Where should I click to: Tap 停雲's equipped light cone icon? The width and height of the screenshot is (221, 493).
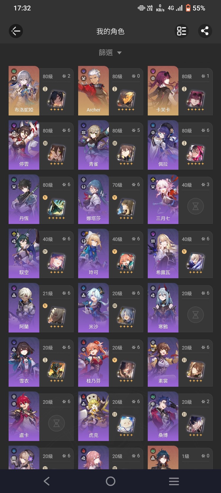tap(57, 153)
